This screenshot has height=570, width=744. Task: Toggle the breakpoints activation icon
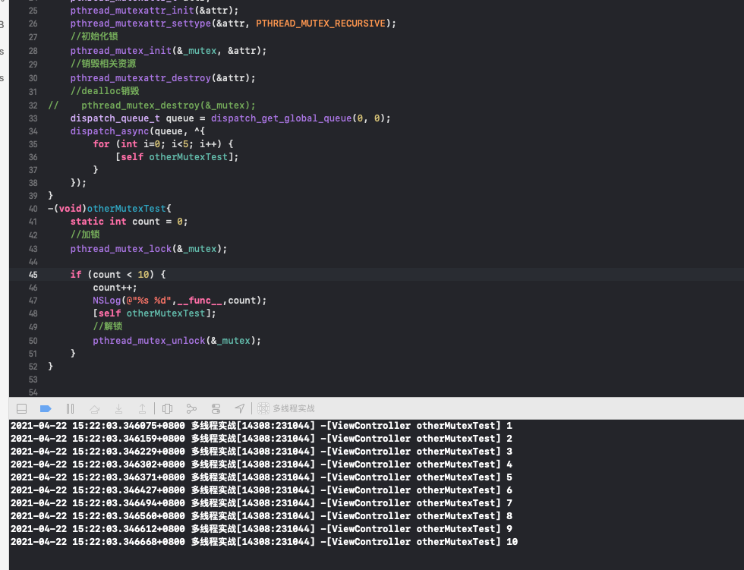(x=46, y=409)
